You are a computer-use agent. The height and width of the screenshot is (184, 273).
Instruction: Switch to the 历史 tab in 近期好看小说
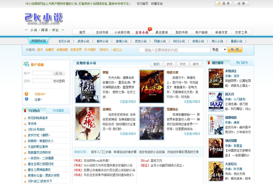click(182, 64)
